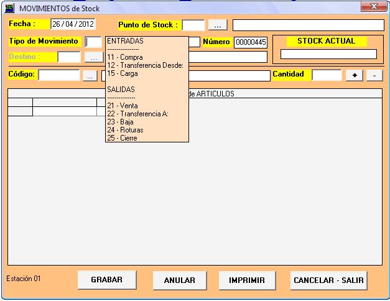Choose 22 - Transferencia A option
The image size is (390, 301).
[x=137, y=114]
